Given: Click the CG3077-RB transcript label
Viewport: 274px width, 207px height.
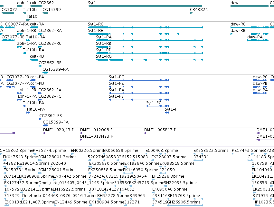Looking at the screenshot, I should click(13, 37).
